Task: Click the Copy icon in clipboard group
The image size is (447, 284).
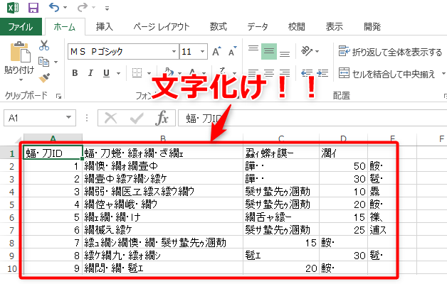Action: pos(44,62)
